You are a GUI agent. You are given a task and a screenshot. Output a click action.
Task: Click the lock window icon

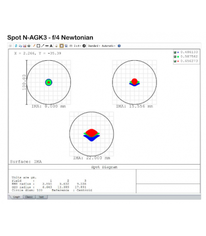57,46
